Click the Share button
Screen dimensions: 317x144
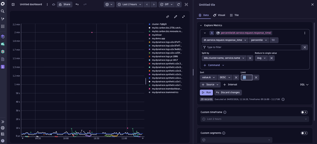tap(65, 4)
